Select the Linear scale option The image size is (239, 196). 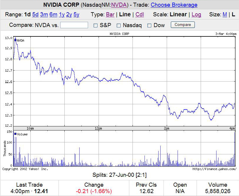click(178, 15)
